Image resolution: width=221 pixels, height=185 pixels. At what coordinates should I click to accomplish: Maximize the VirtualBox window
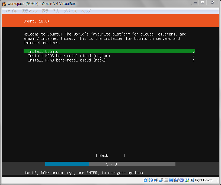click(x=203, y=3)
